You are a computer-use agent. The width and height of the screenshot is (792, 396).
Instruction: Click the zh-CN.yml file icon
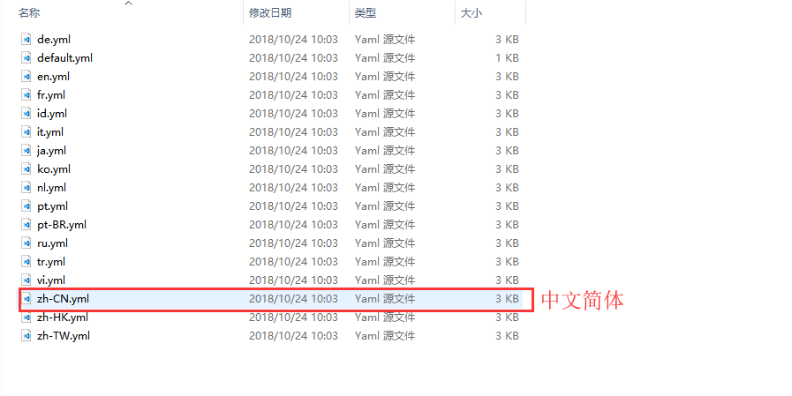click(x=26, y=299)
